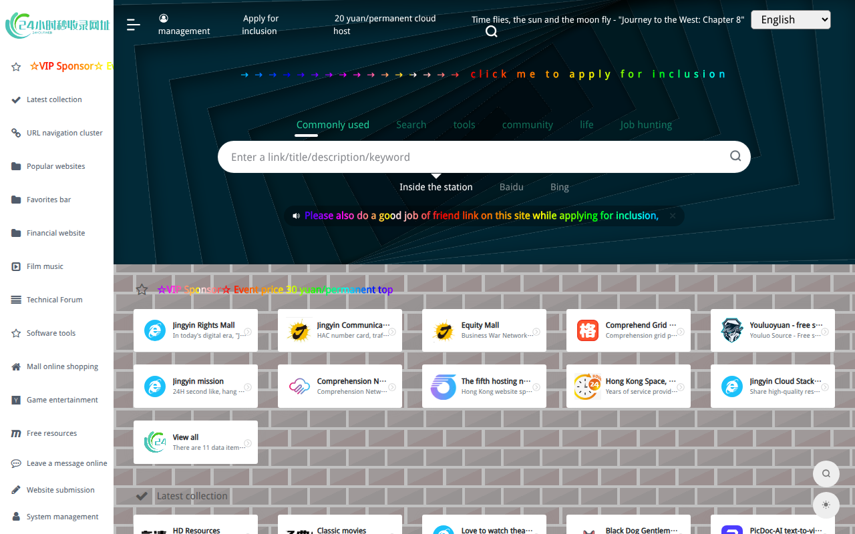
Task: Toggle dark mode with the sun button
Action: coord(826,505)
